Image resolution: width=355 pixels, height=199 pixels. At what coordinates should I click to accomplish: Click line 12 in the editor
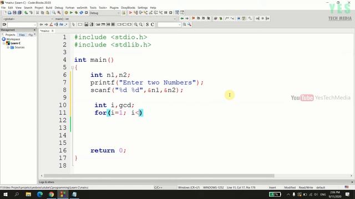[212, 120]
